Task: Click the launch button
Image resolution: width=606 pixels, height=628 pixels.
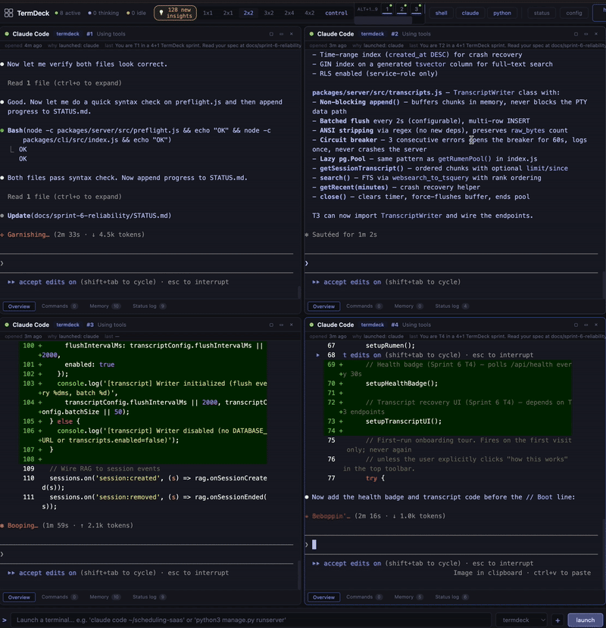Action: pyautogui.click(x=585, y=620)
